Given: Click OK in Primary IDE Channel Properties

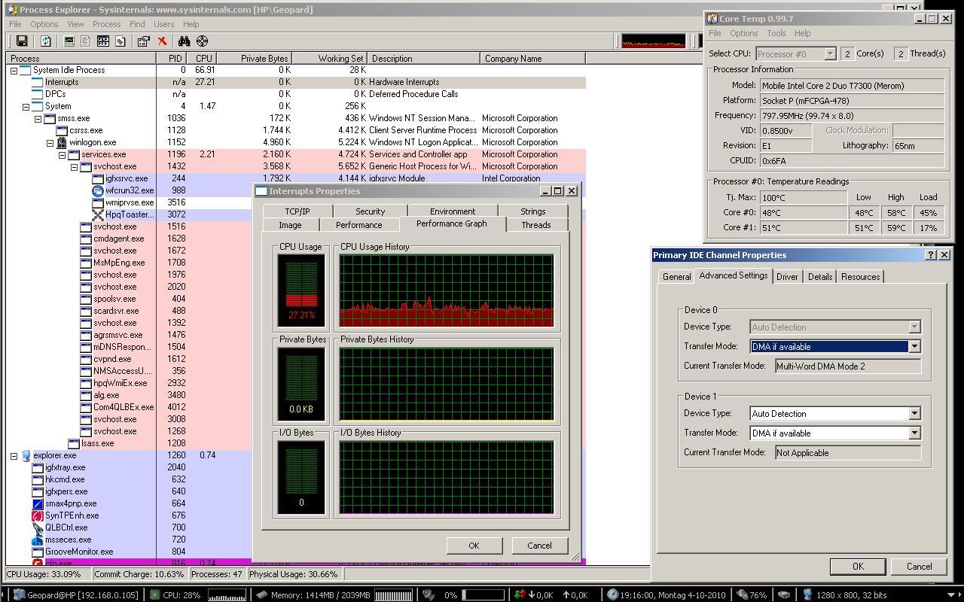Looking at the screenshot, I should tap(858, 567).
